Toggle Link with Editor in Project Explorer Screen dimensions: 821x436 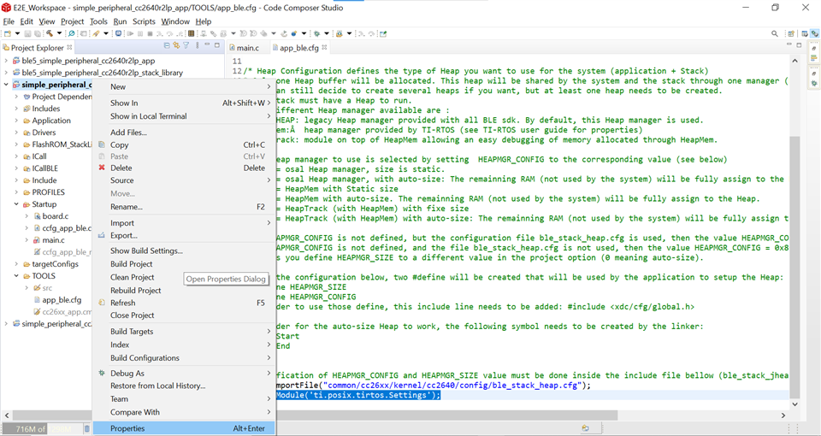point(176,45)
